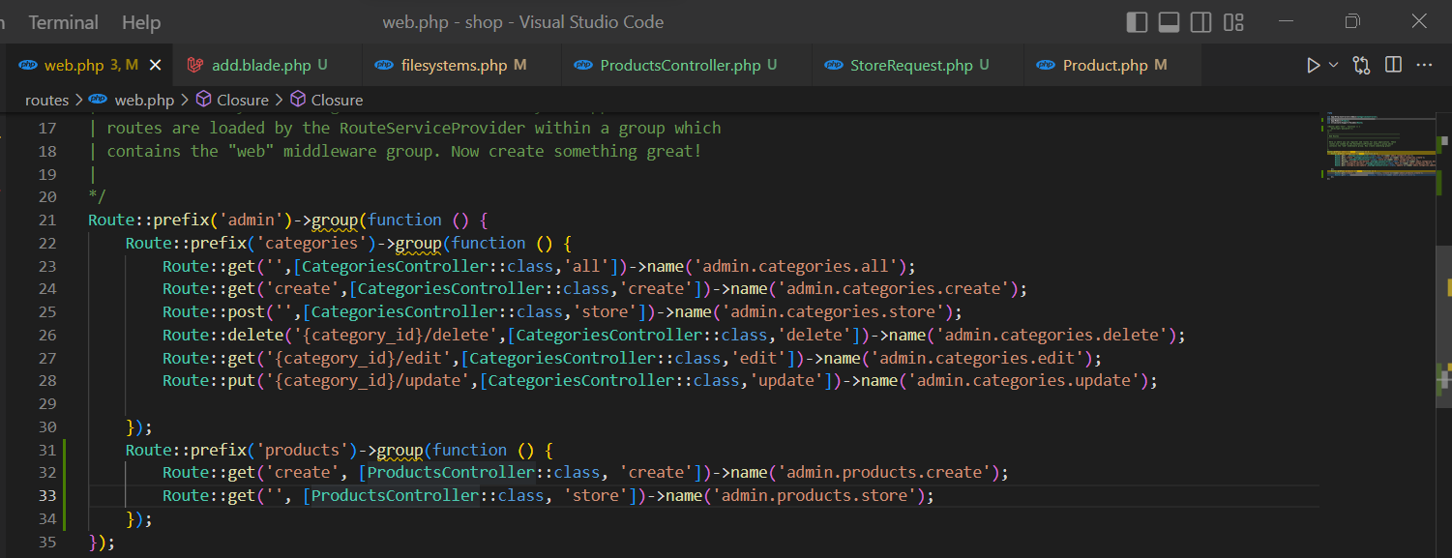
Task: Switch to the StoreRequest.php tab
Action: click(x=918, y=65)
